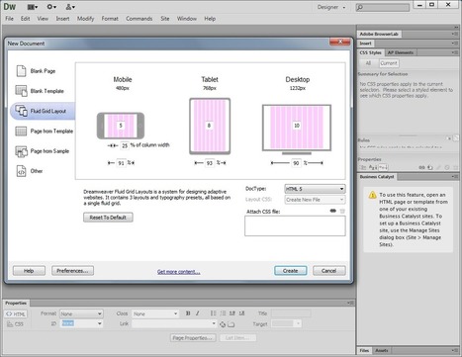Follow the Get more content link
The height and width of the screenshot is (357, 462).
coord(179,272)
